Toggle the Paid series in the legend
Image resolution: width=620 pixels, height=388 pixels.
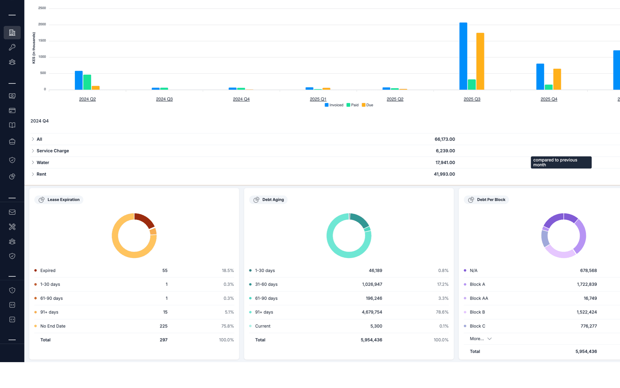352,105
